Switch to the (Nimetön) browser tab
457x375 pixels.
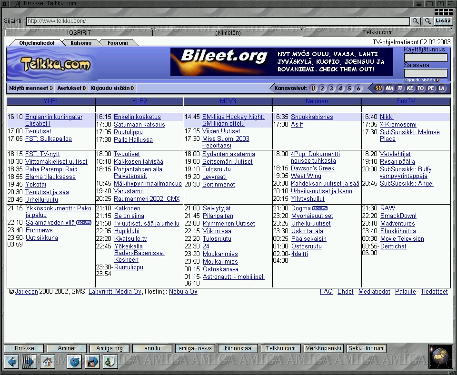point(228,32)
